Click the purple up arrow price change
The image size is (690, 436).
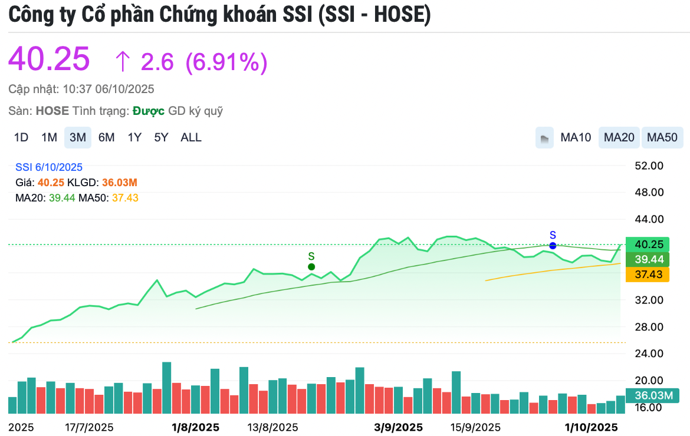[123, 61]
